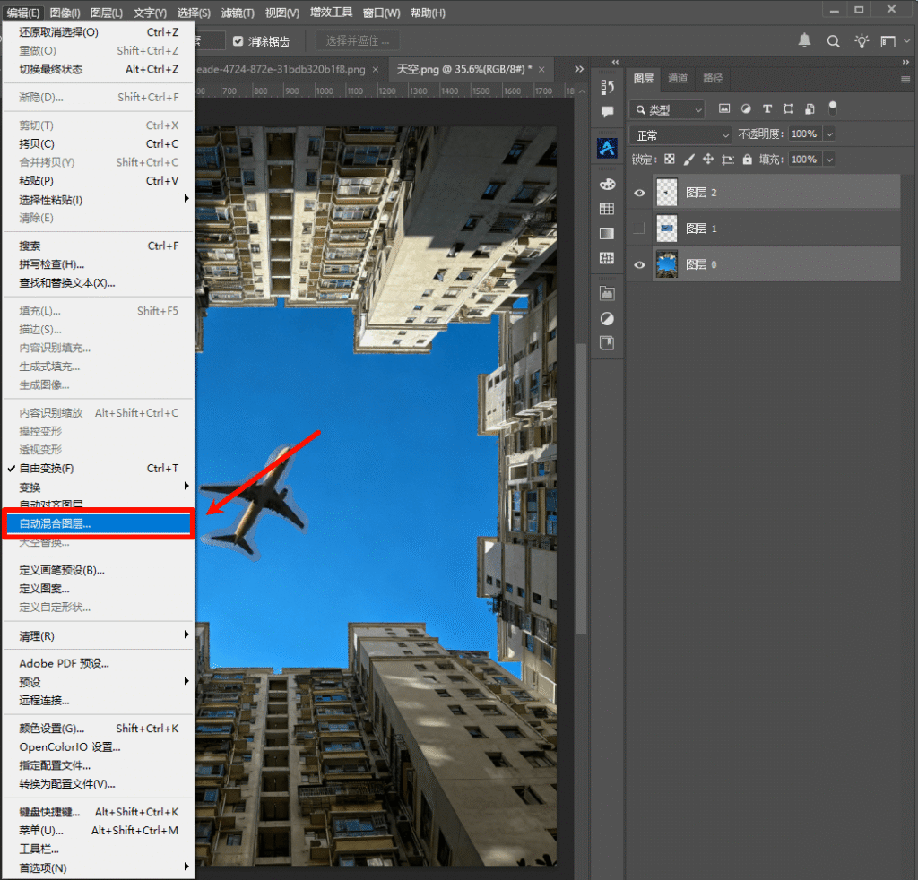This screenshot has height=880, width=918.
Task: Open the Swatches grid panel icon
Action: tap(607, 209)
